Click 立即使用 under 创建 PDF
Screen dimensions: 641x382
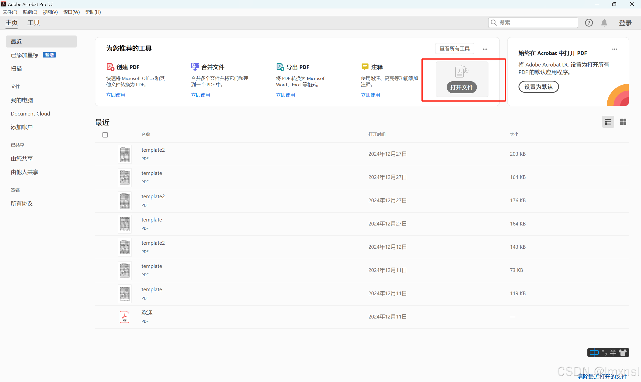pos(116,95)
